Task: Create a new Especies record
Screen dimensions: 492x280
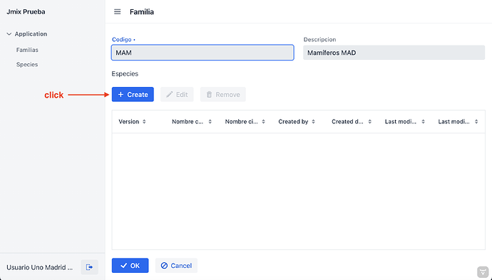Action: click(x=133, y=94)
